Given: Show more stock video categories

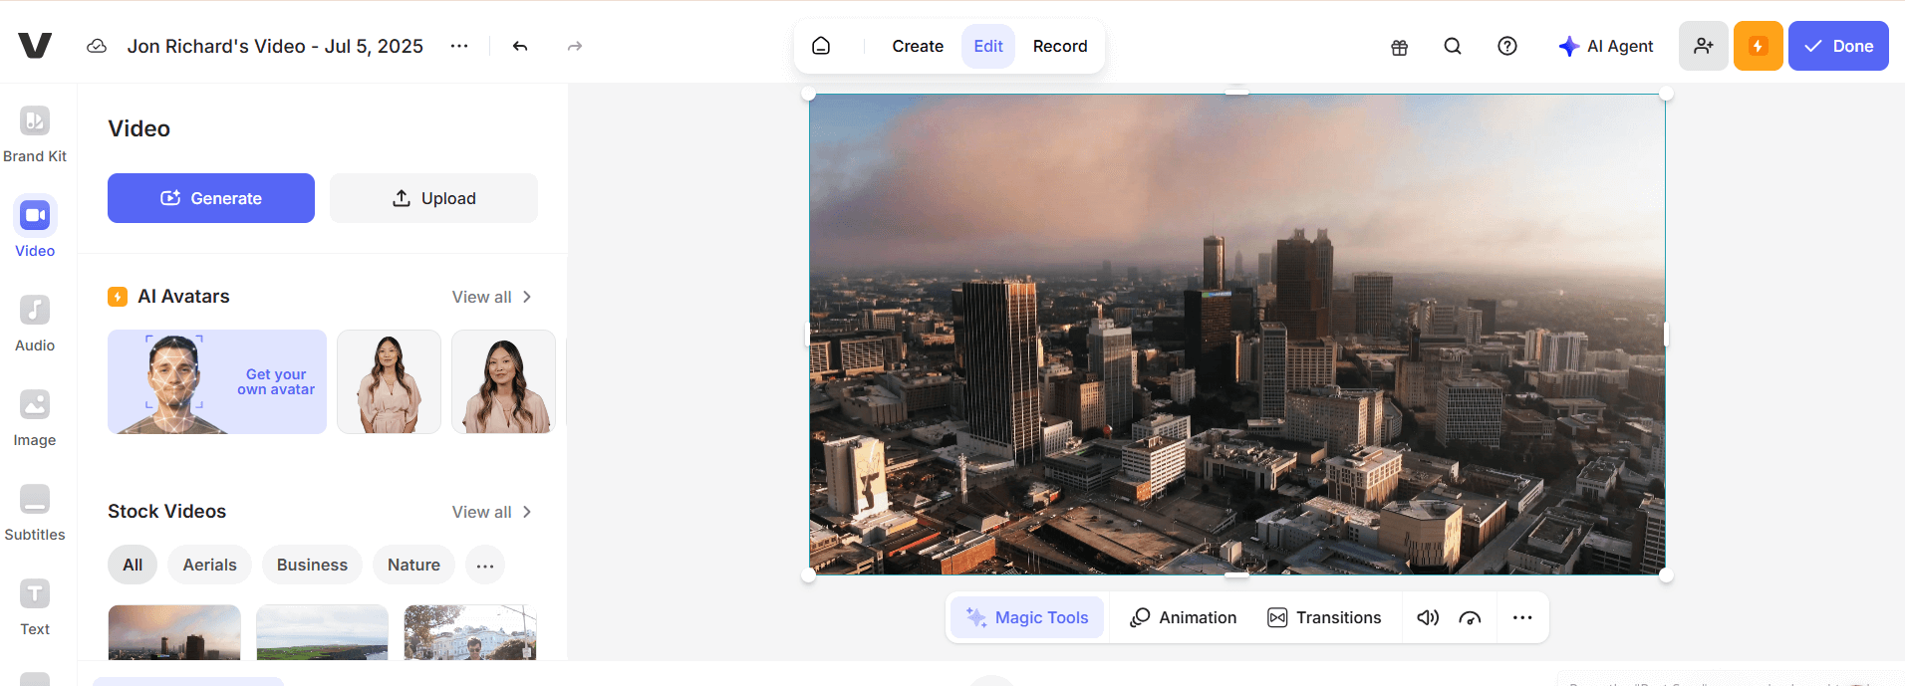Looking at the screenshot, I should pos(485,565).
